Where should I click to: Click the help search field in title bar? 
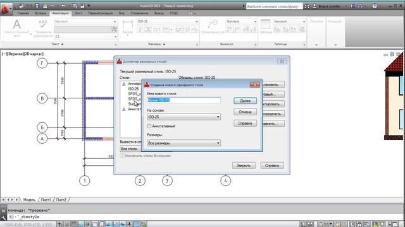tap(274, 6)
